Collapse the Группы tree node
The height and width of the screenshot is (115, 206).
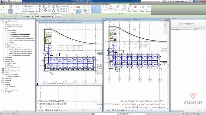[1, 82]
